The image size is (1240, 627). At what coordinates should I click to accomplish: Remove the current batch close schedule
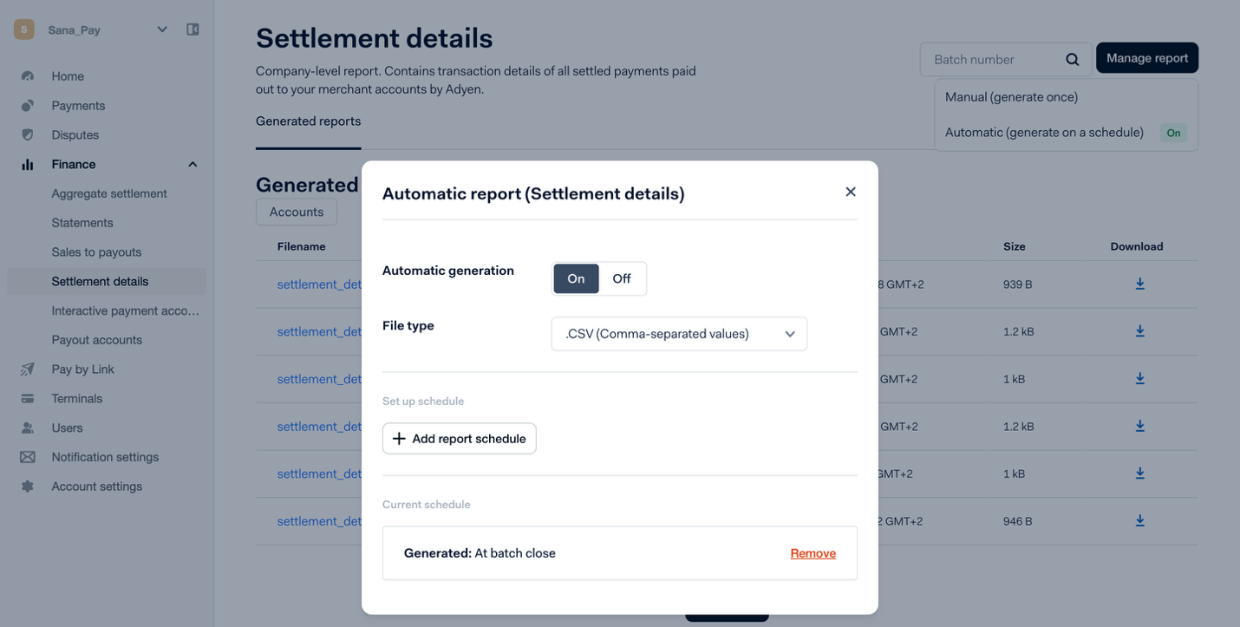coord(813,553)
